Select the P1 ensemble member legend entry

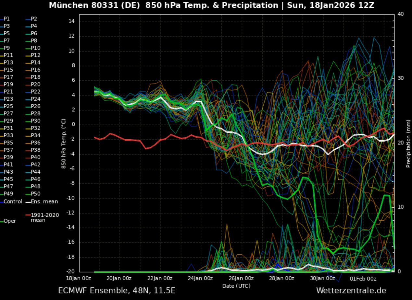pos(6,19)
